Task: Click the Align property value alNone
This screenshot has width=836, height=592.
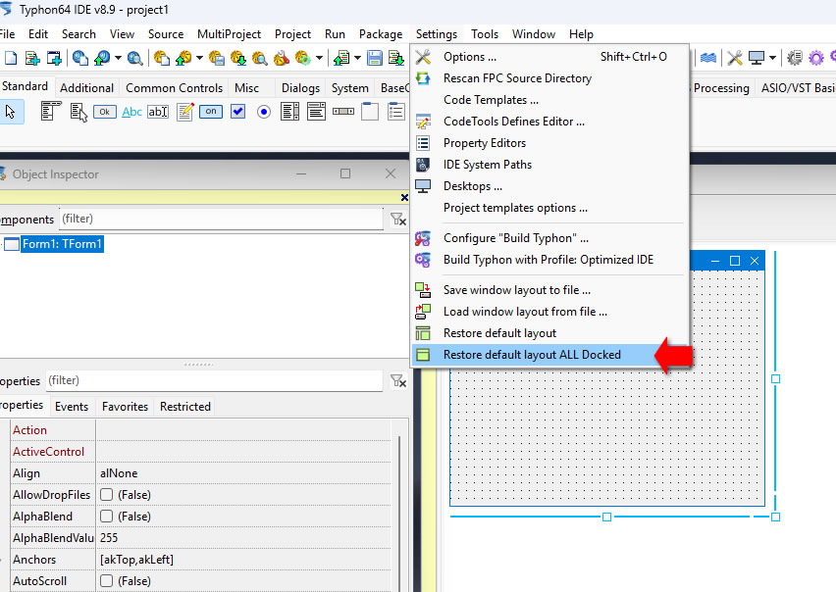Action: tap(118, 473)
